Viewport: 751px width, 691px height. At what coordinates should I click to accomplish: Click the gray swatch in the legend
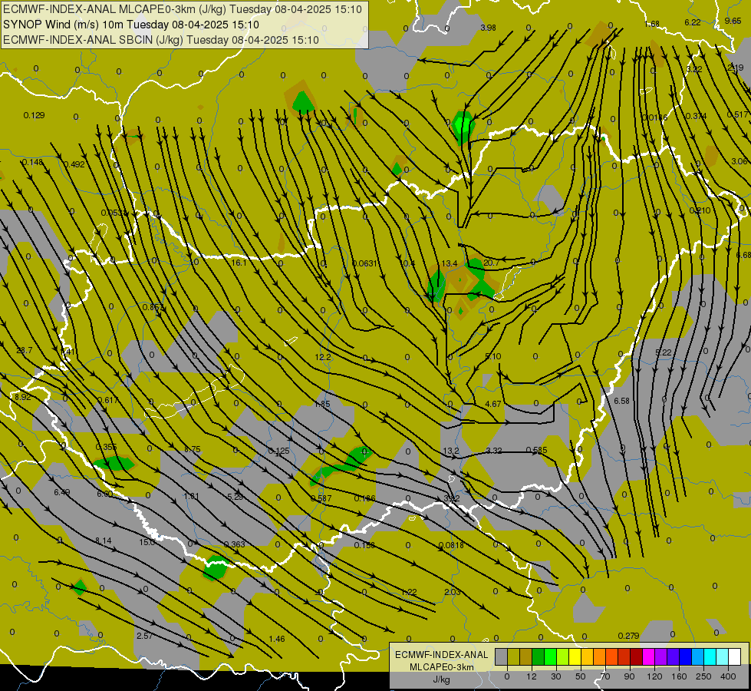point(502,656)
